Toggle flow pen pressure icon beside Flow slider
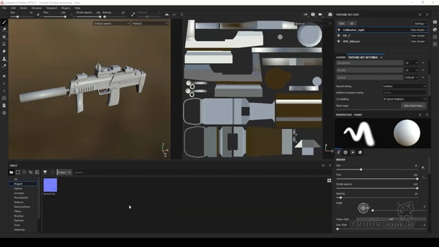Screen dimensions: 439x247 click(x=71, y=14)
